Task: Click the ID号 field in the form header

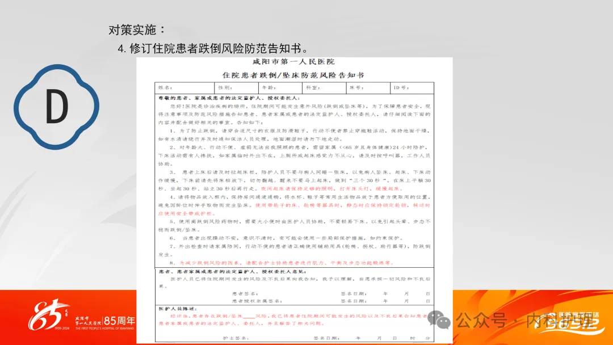Action: click(412, 88)
